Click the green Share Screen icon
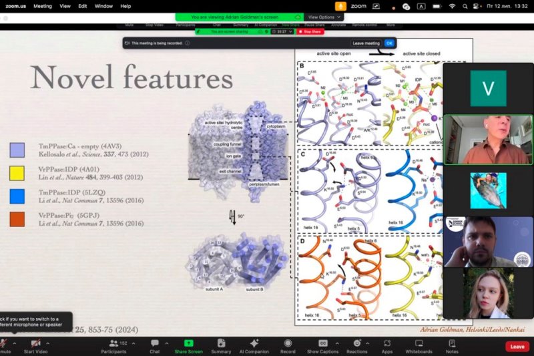Image resolution: width=534 pixels, height=356 pixels. point(188,343)
